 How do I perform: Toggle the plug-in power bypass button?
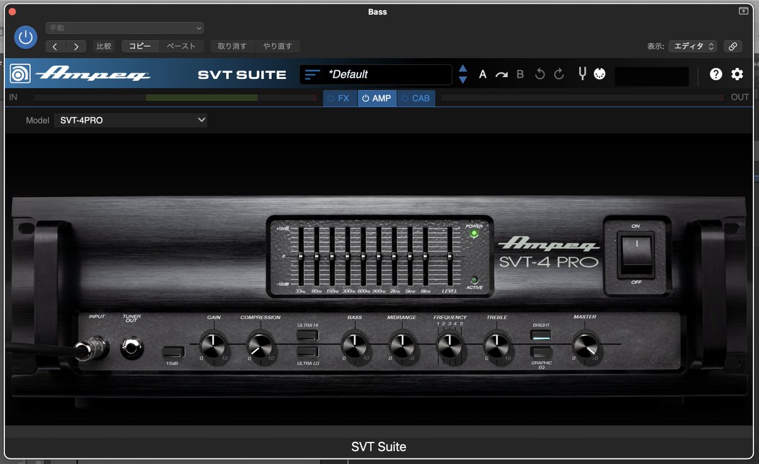tap(25, 37)
